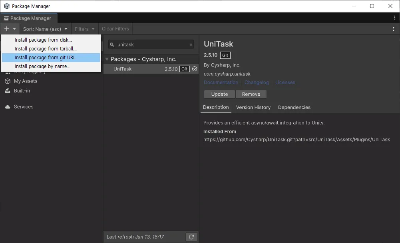Viewport: 400px width, 243px height.
Task: Close the Package Manager window
Action: (x=390, y=6)
